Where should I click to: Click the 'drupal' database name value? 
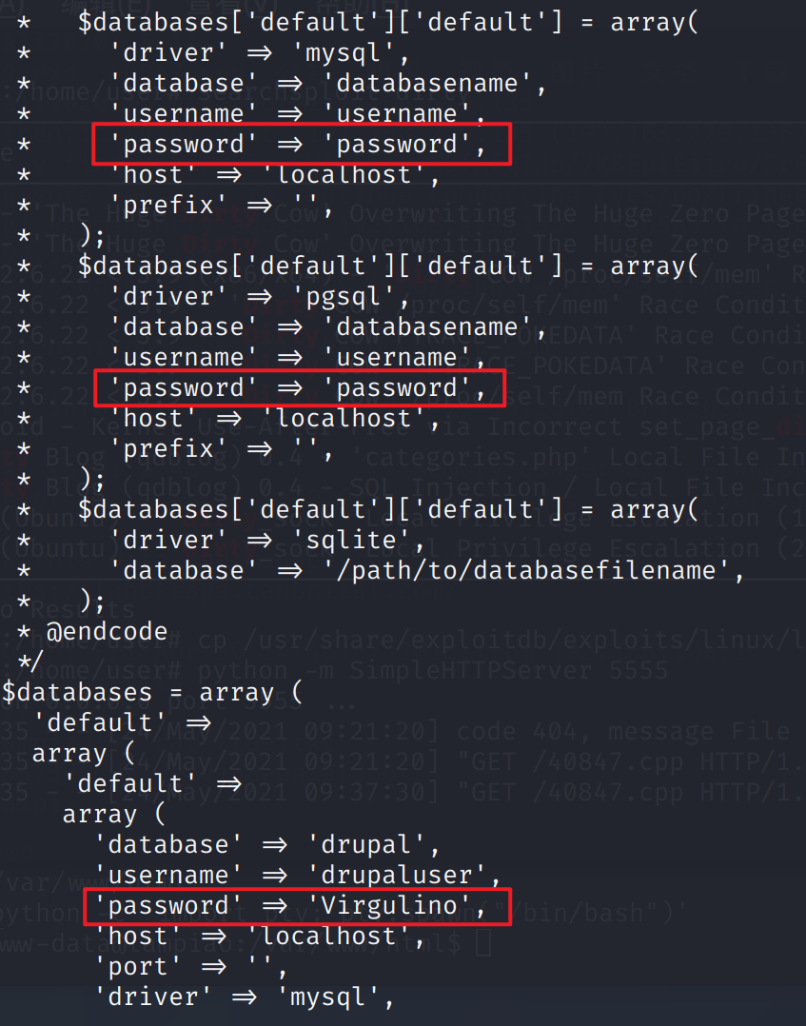pos(366,844)
